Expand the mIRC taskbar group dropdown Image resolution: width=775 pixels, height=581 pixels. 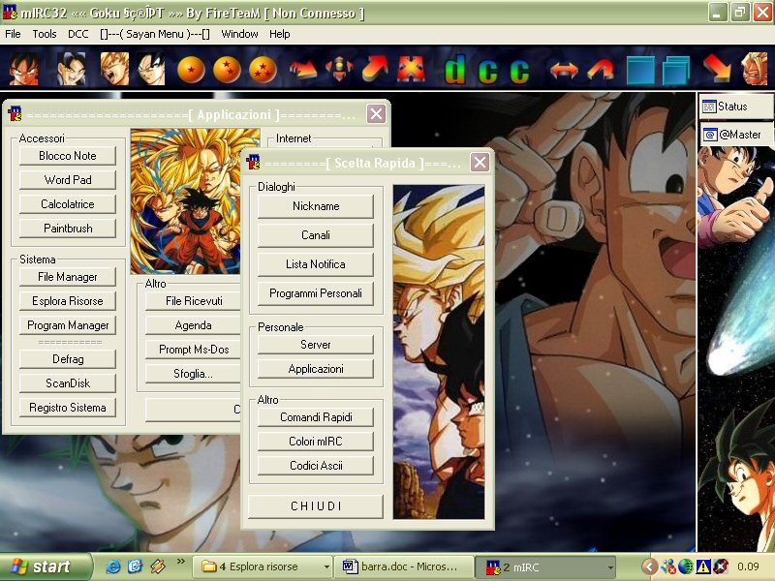pos(610,566)
